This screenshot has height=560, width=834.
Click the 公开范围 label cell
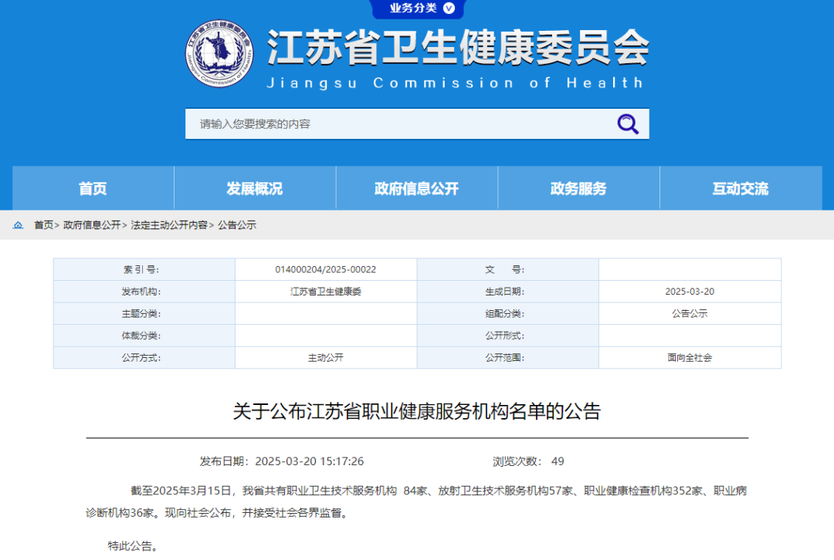pos(508,358)
